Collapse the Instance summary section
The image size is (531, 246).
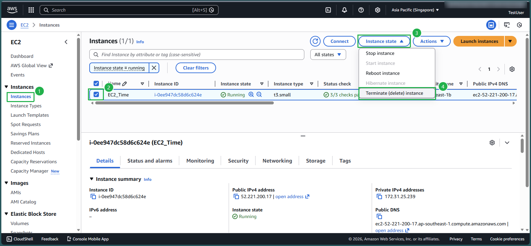pyautogui.click(x=92, y=179)
